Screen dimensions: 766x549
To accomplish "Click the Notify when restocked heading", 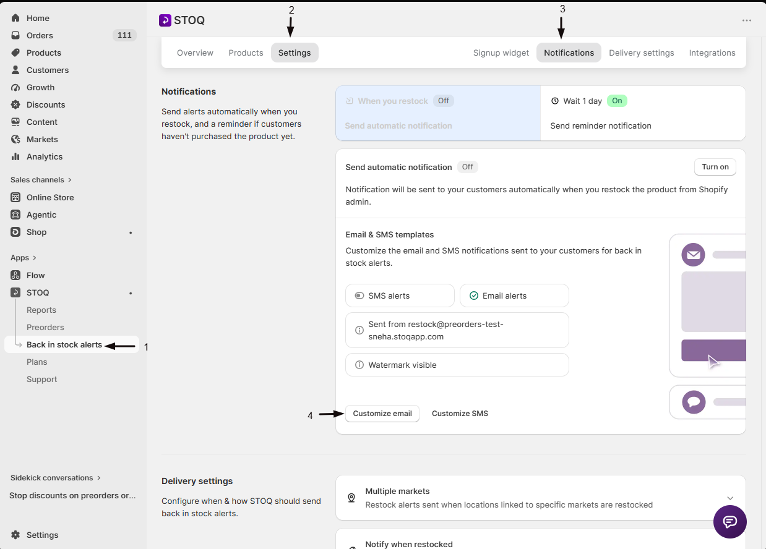I will click(x=409, y=544).
